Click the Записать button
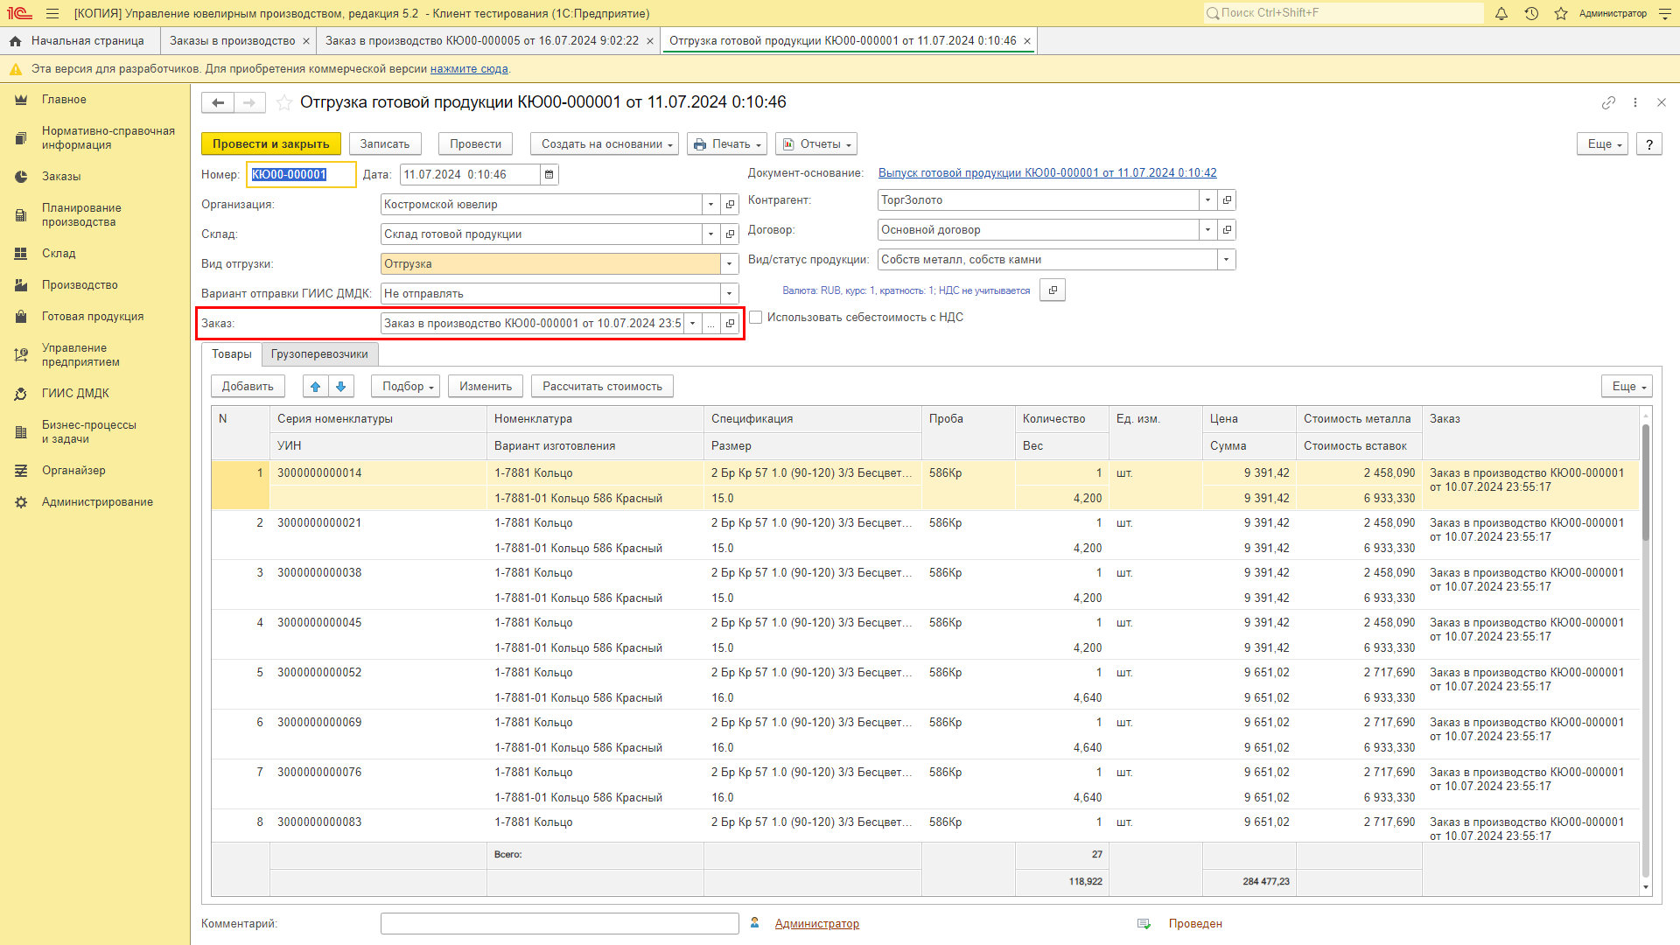This screenshot has width=1680, height=945. 385,144
